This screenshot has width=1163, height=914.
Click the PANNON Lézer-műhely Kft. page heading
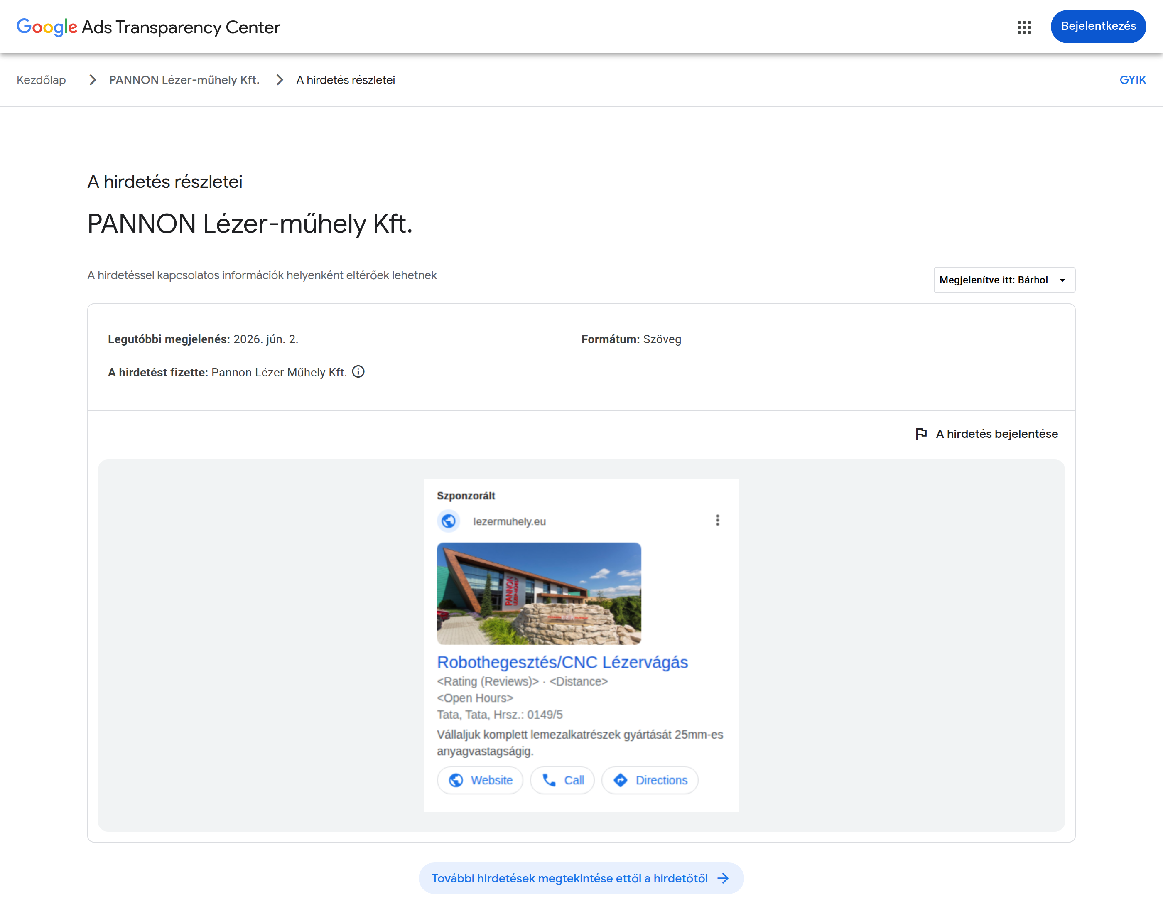click(250, 224)
